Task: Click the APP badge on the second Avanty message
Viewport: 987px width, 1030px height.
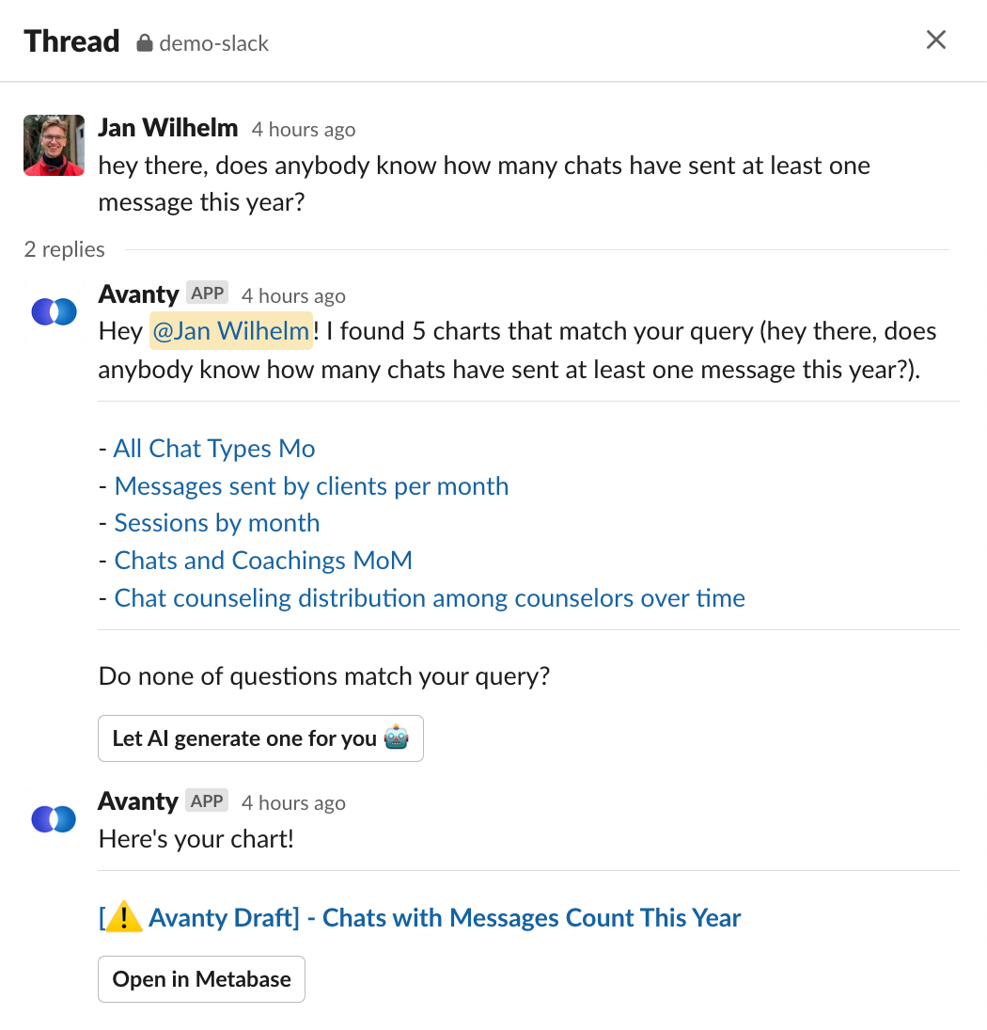Action: [207, 800]
